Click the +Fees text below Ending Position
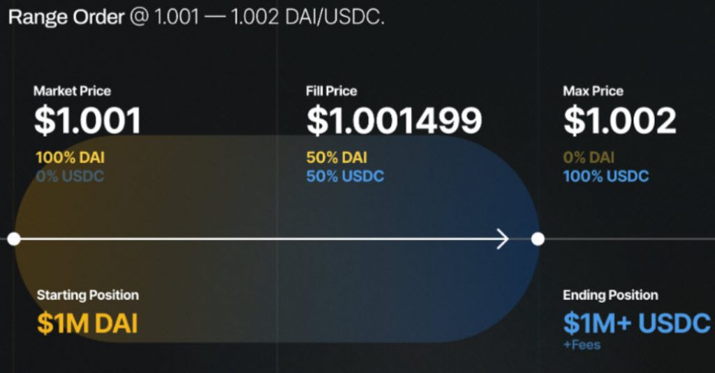 tap(582, 344)
